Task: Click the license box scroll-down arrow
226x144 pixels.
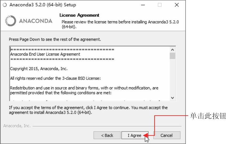Action: coord(172,98)
